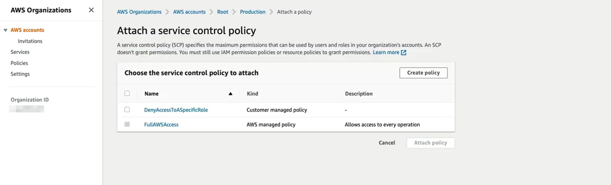Click the Organization ID label
This screenshot has width=611, height=185.
30,100
